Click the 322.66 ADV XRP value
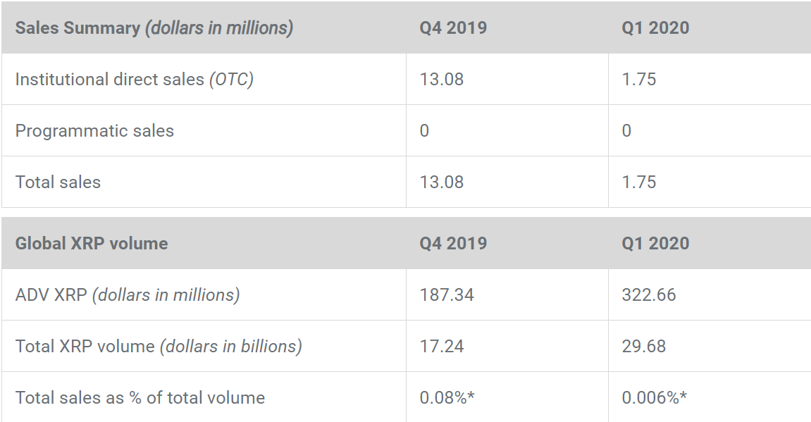 (x=649, y=295)
